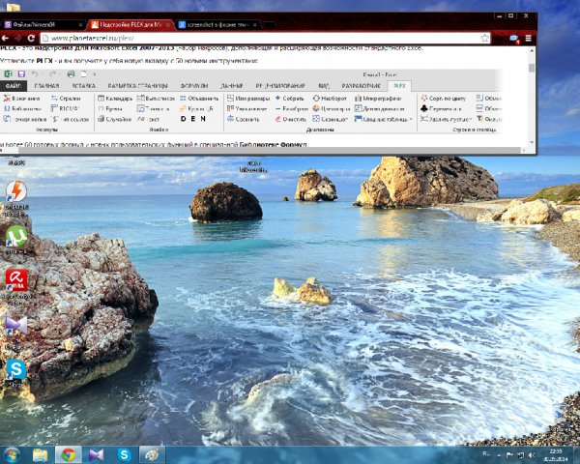Click the Очистить ribbon button
The image size is (580, 464).
coord(291,119)
